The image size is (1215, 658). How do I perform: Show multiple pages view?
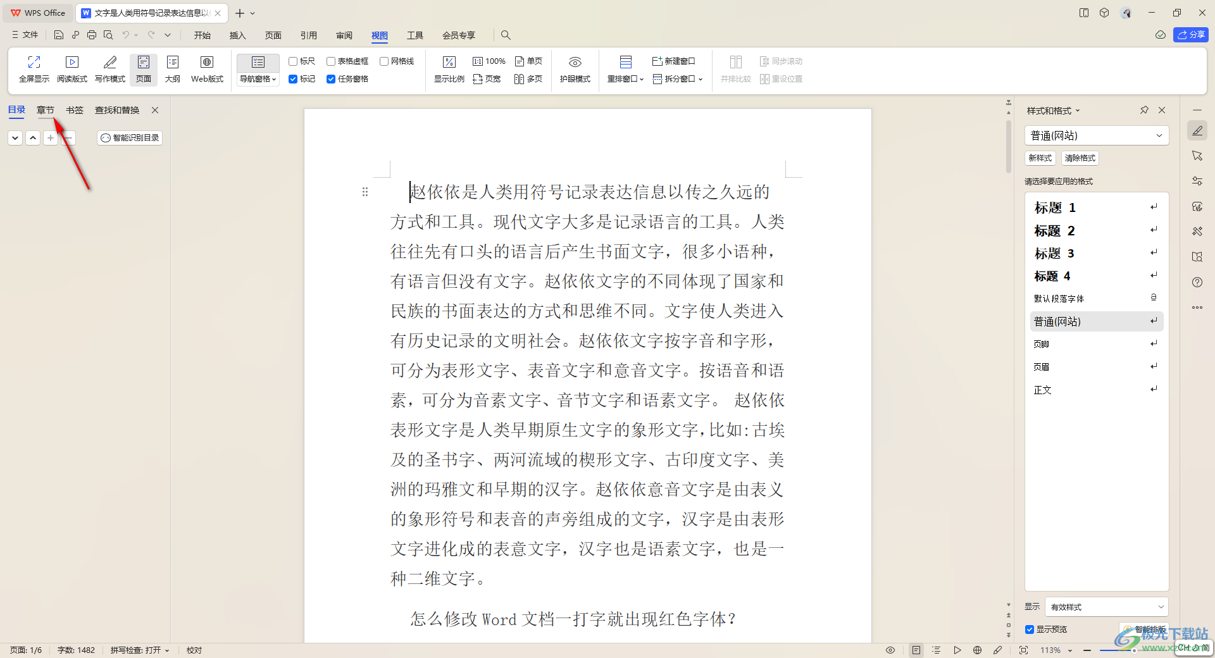pyautogui.click(x=528, y=79)
